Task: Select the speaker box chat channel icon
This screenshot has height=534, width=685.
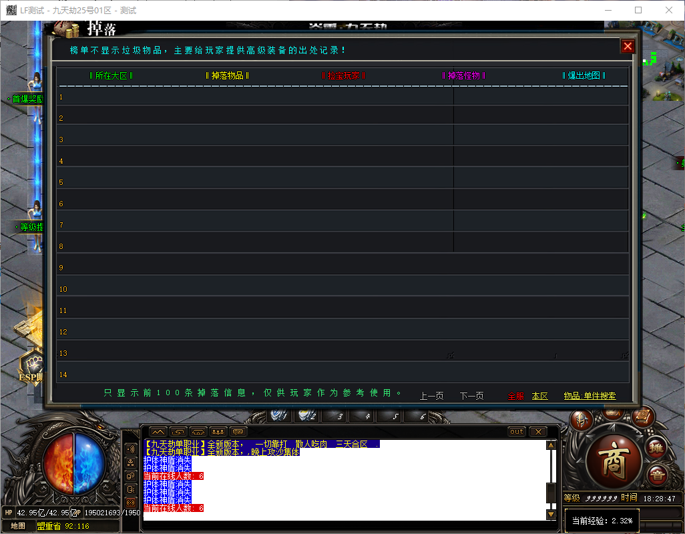Action: (x=130, y=489)
